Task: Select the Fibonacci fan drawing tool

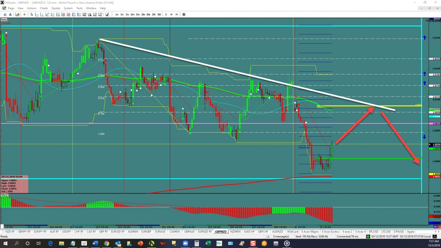Action: [x=74, y=15]
